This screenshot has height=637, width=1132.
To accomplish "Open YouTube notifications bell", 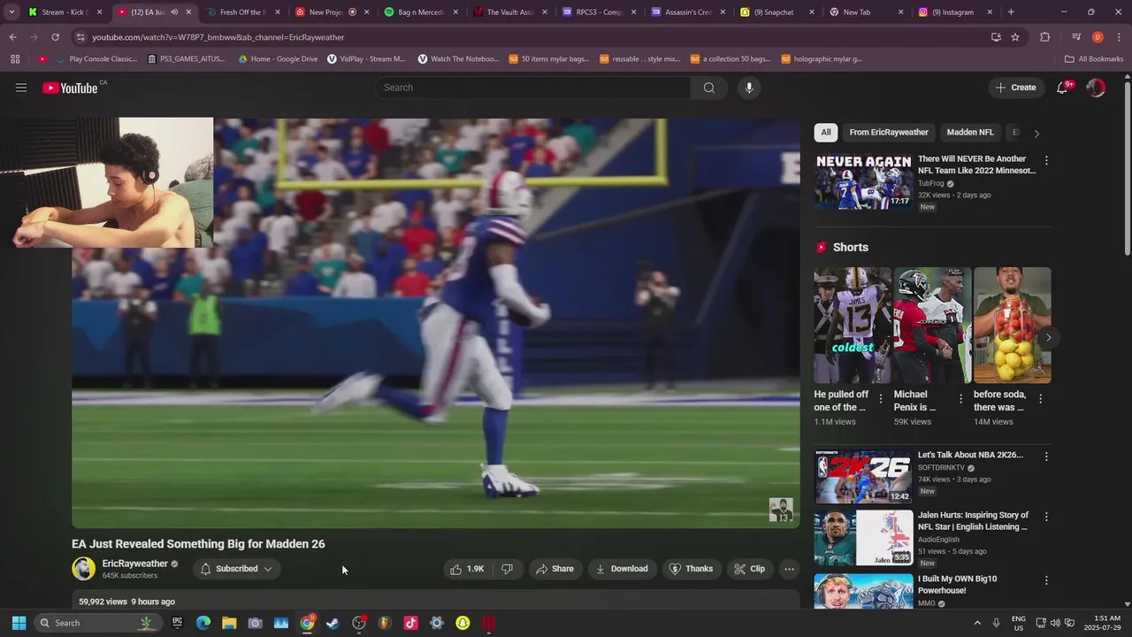I will (1063, 88).
